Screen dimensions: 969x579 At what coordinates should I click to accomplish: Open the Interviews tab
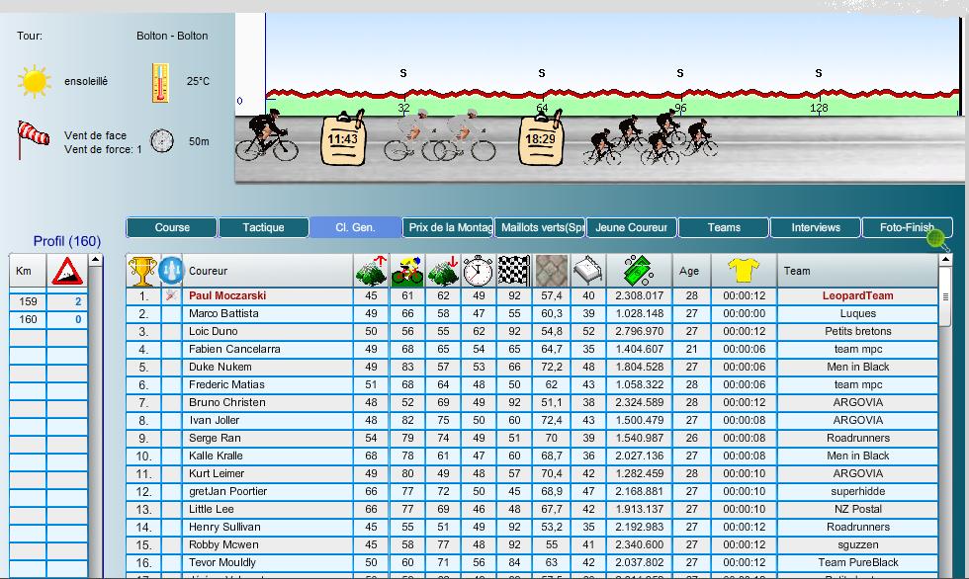coord(816,227)
